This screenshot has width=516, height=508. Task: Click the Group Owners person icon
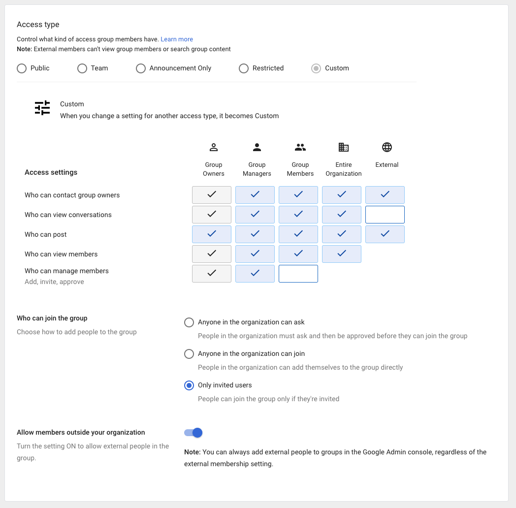pyautogui.click(x=214, y=147)
